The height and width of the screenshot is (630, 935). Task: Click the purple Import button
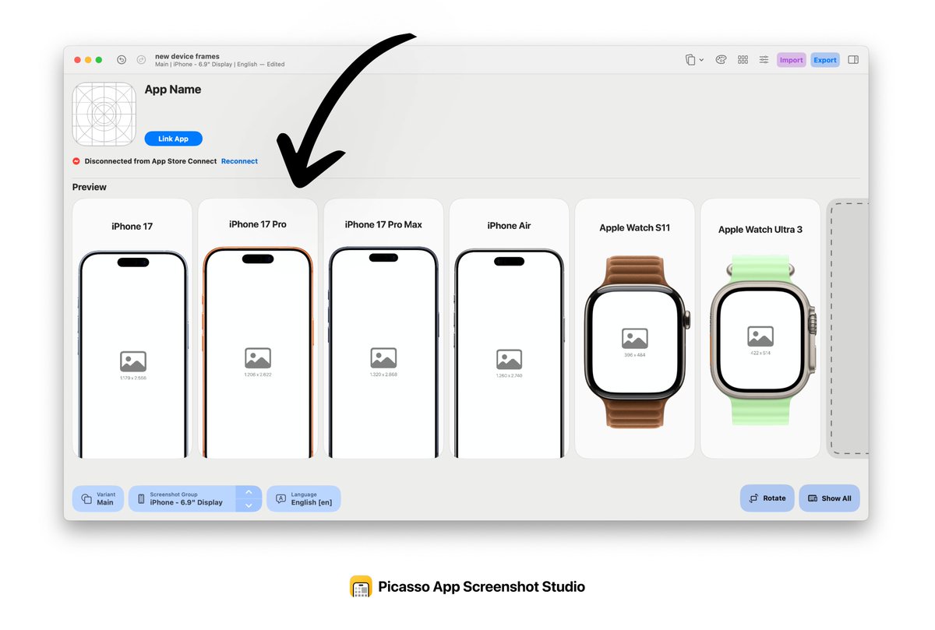tap(792, 60)
